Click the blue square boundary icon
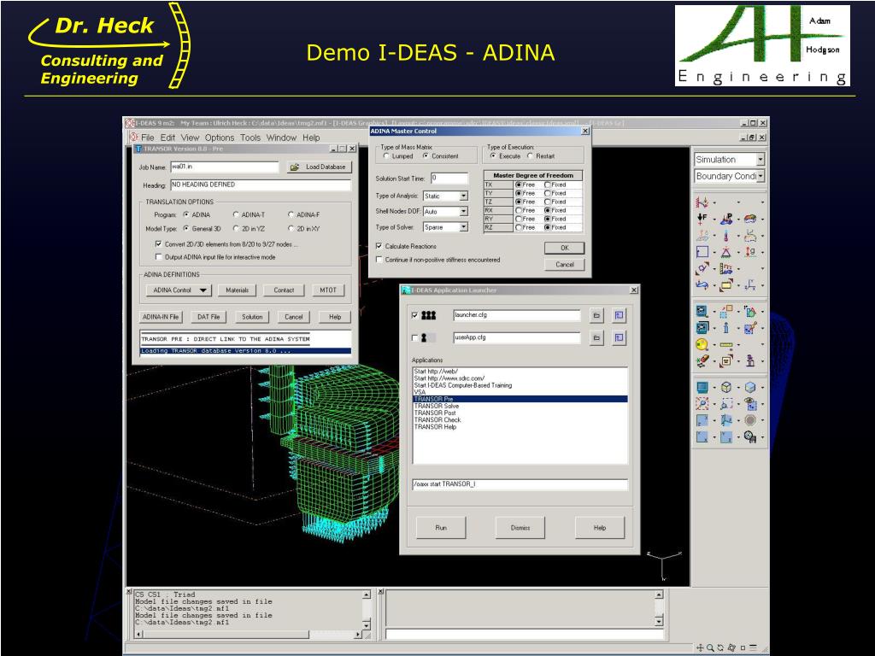The width and height of the screenshot is (875, 656). (702, 252)
